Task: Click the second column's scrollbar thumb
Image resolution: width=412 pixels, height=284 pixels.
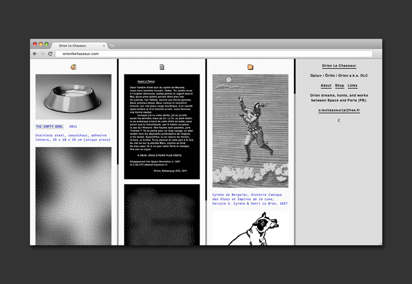Action: tap(206, 130)
